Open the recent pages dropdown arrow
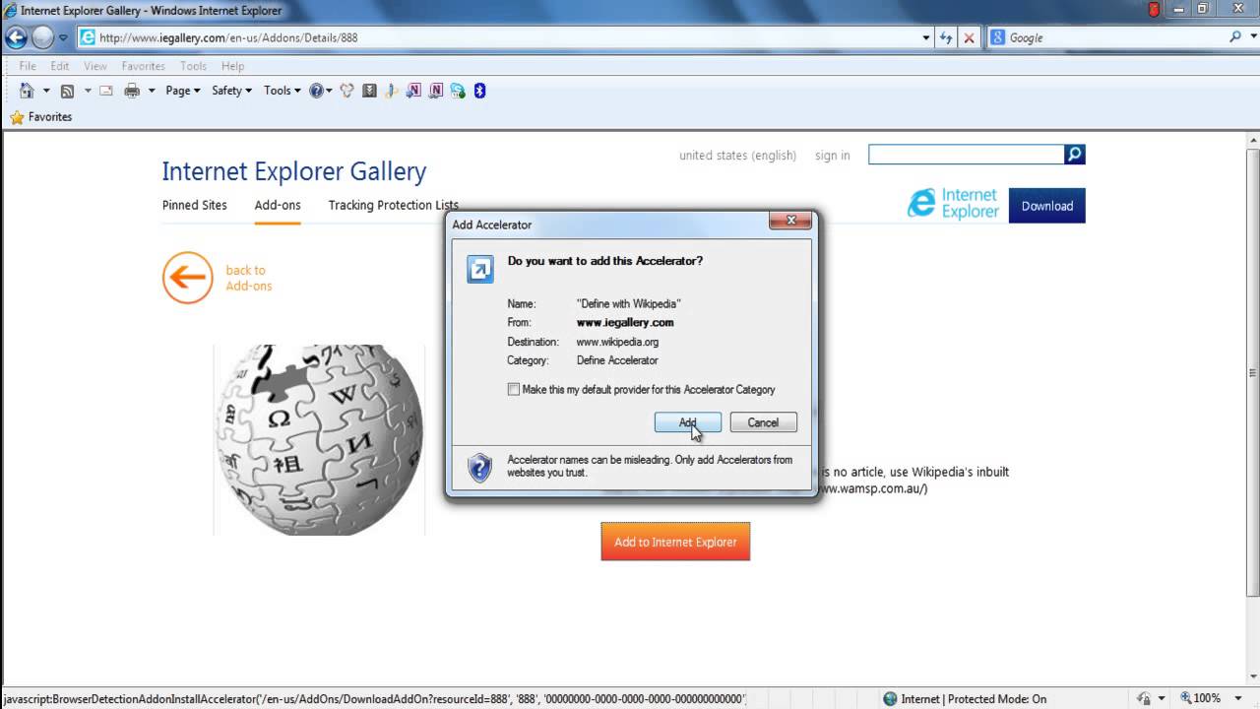This screenshot has height=709, width=1260. (63, 37)
